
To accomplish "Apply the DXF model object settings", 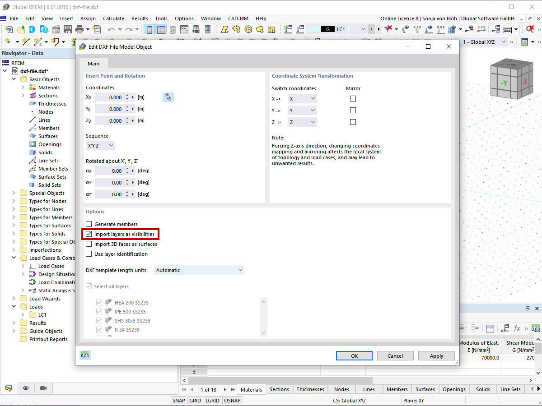I will (436, 355).
